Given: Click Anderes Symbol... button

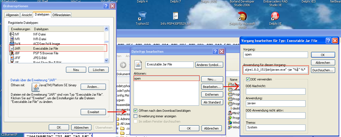Looking at the screenshot, I should (209, 65).
